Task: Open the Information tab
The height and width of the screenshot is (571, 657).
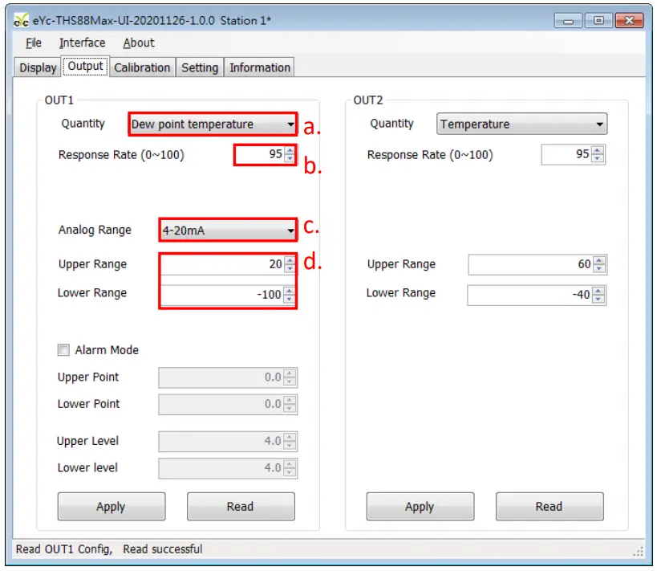Action: pos(260,67)
